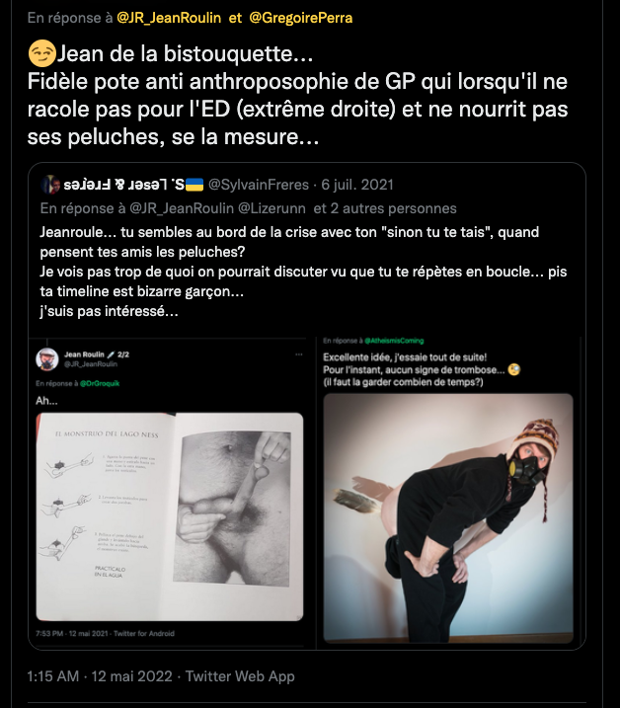Click the Ukrainian flag emoji in display name
Screen dimensions: 620x708
tap(194, 185)
